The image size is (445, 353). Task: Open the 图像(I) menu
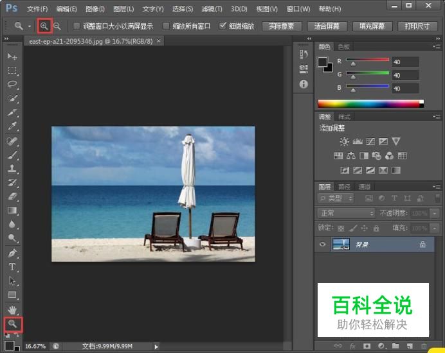(x=95, y=9)
